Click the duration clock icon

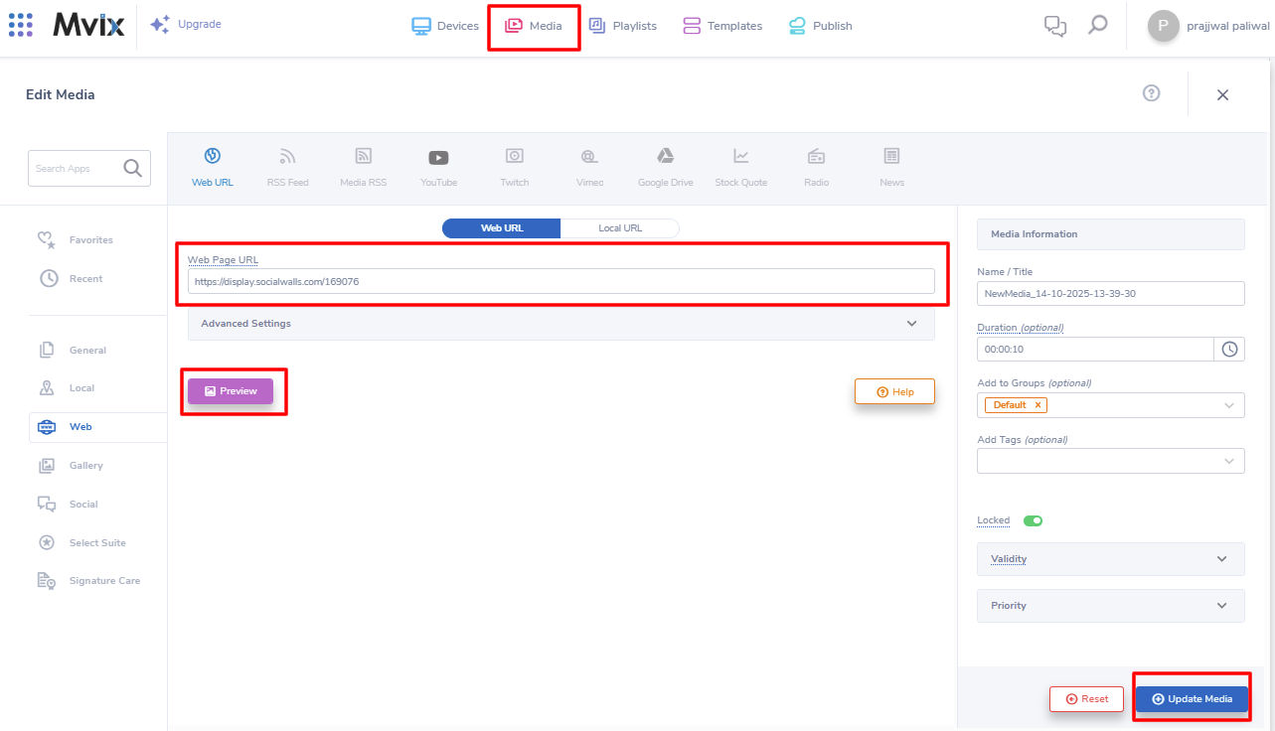pos(1229,350)
